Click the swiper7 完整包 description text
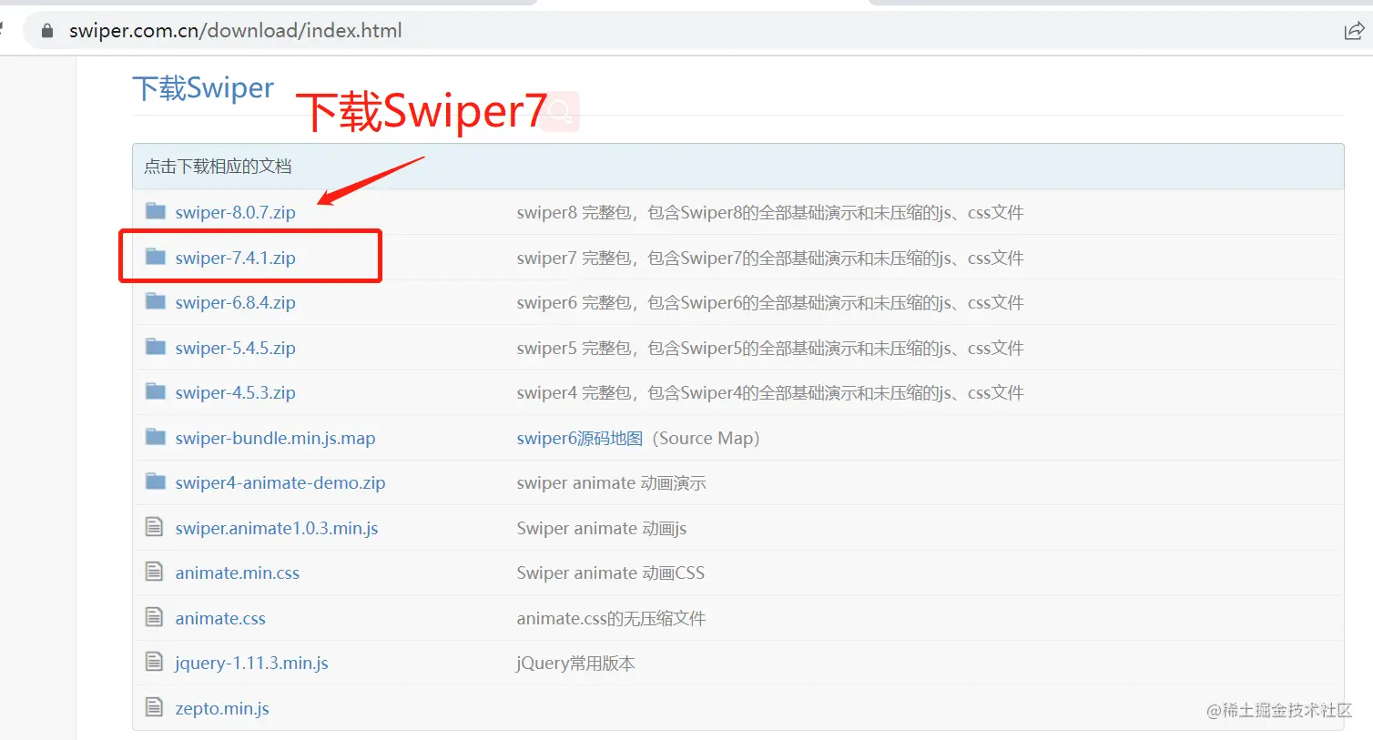This screenshot has width=1373, height=740. tap(770, 258)
